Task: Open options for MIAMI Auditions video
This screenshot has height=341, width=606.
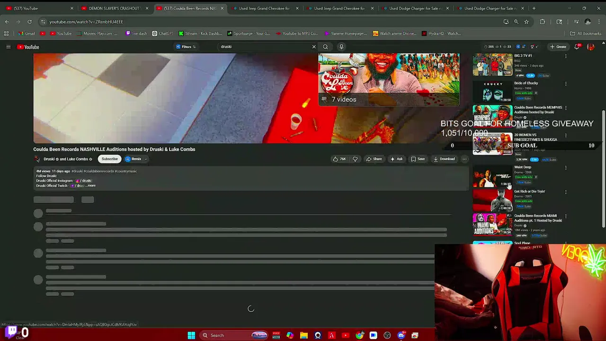Action: [x=566, y=216]
